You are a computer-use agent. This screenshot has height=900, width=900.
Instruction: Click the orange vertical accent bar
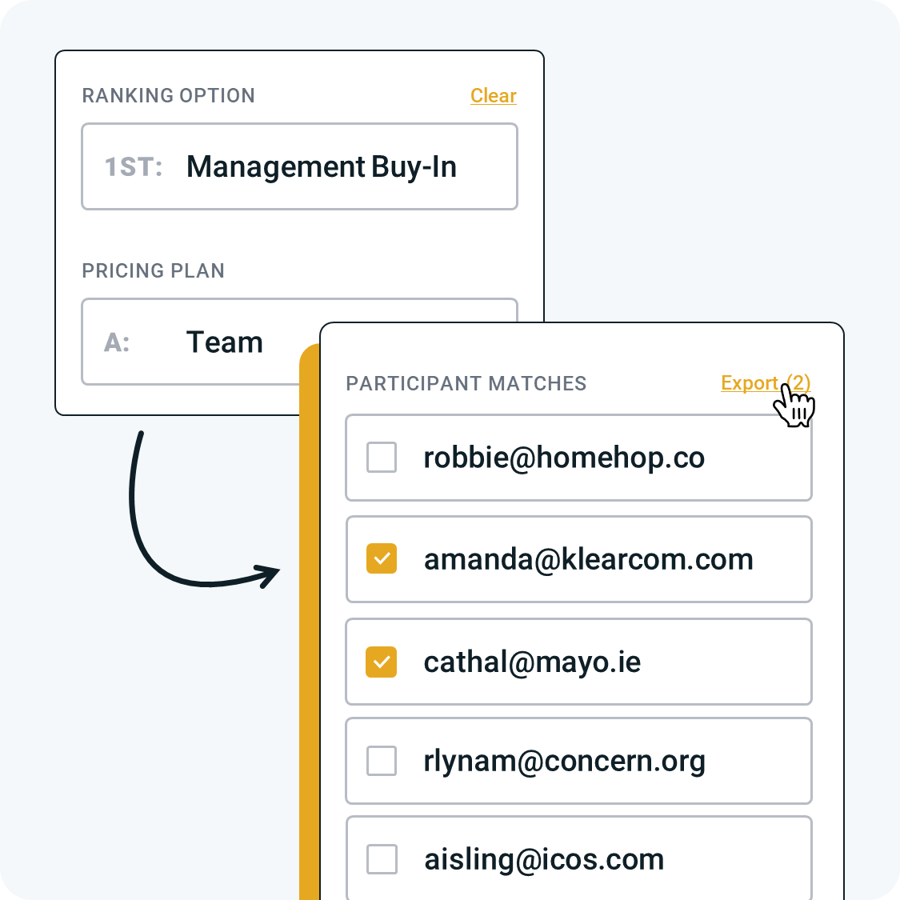tap(310, 622)
